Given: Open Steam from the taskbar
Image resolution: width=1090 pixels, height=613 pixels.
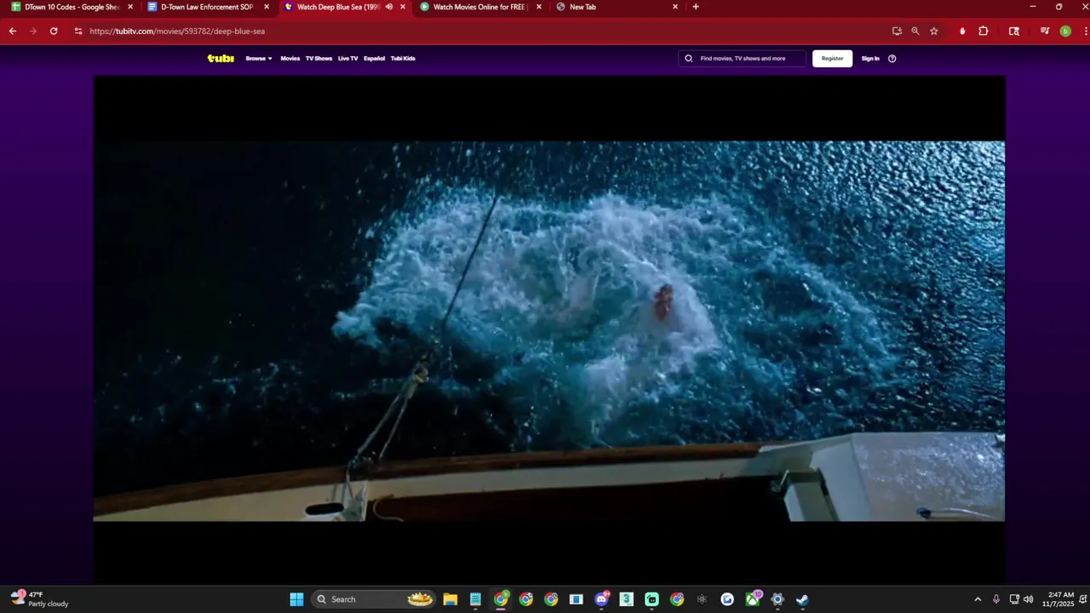Looking at the screenshot, I should [x=802, y=599].
